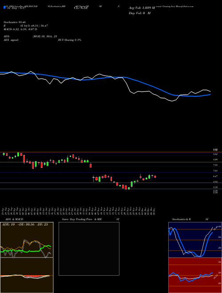The width and height of the screenshot is (222, 293).
Task: Click the 'ADX & MACD' panel title
Action: [14, 219]
